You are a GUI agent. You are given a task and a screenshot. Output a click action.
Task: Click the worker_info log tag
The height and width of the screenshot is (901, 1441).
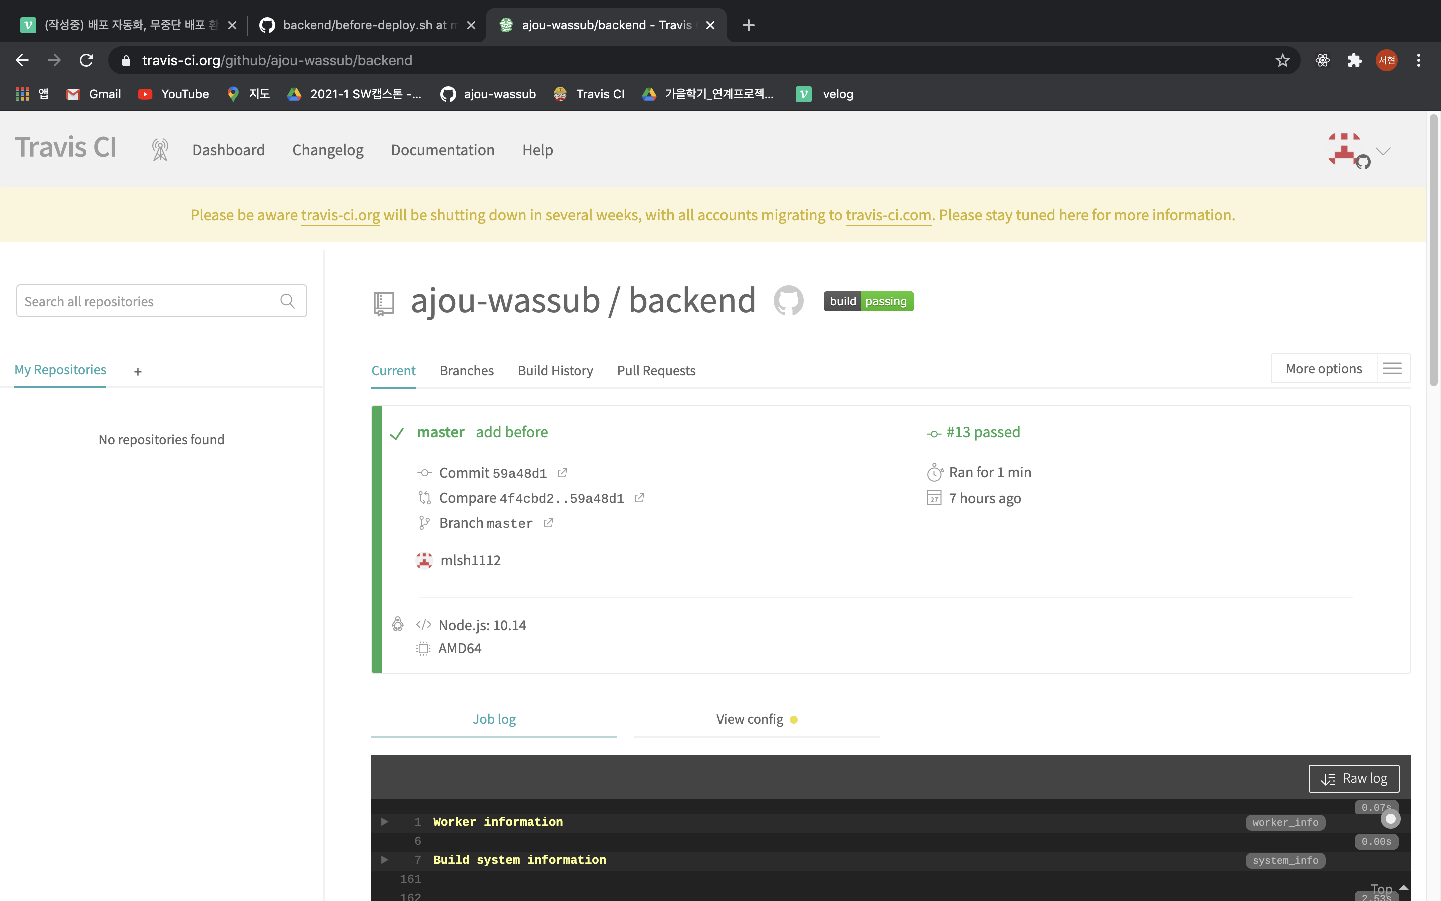[1285, 822]
